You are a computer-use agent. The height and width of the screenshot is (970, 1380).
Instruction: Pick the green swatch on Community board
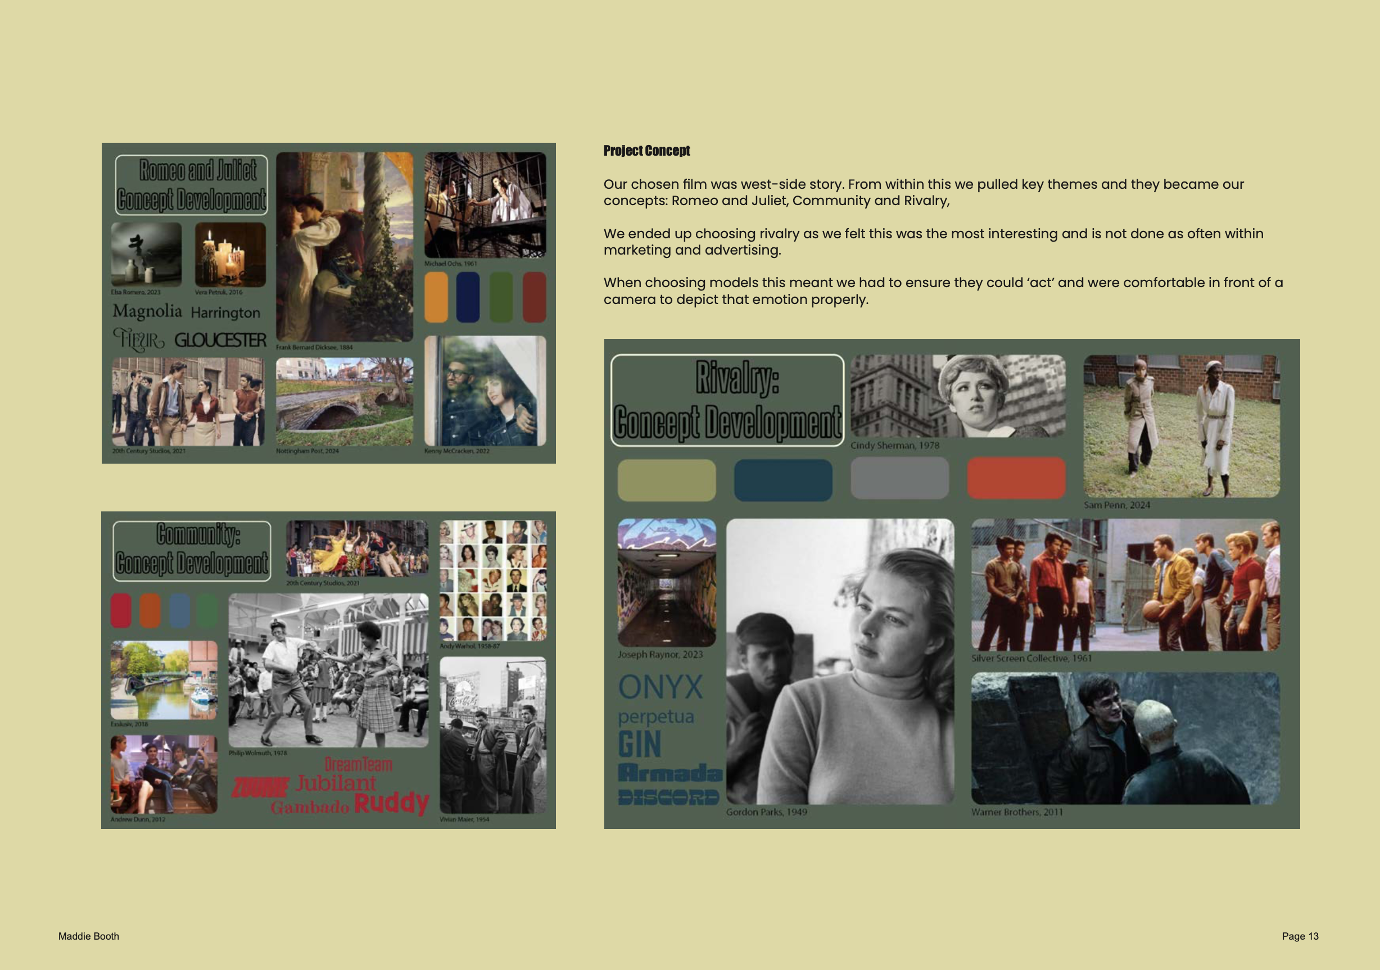click(x=207, y=611)
